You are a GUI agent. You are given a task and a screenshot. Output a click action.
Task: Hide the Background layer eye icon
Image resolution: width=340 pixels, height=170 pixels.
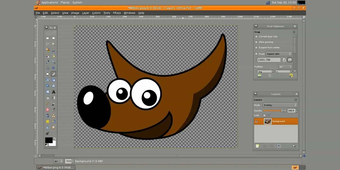click(257, 121)
